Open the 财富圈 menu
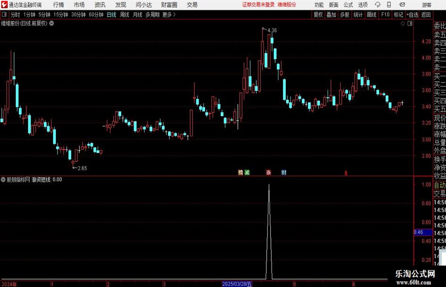The image size is (446, 287). coord(169,5)
